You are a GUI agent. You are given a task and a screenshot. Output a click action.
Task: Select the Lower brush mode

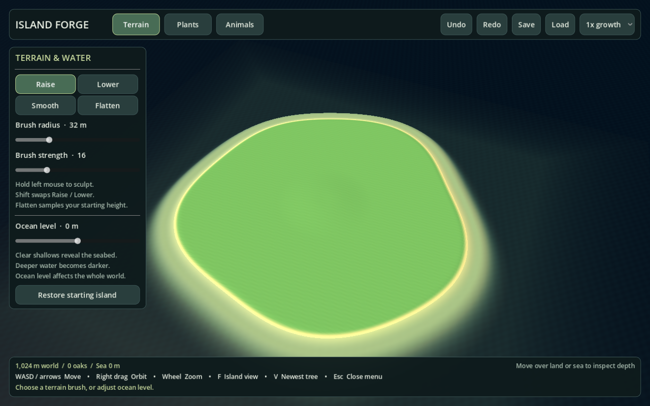[108, 84]
